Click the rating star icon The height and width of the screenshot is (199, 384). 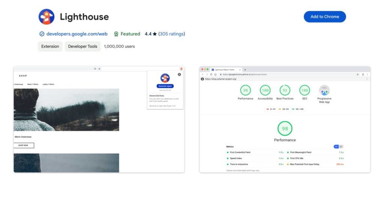(155, 34)
